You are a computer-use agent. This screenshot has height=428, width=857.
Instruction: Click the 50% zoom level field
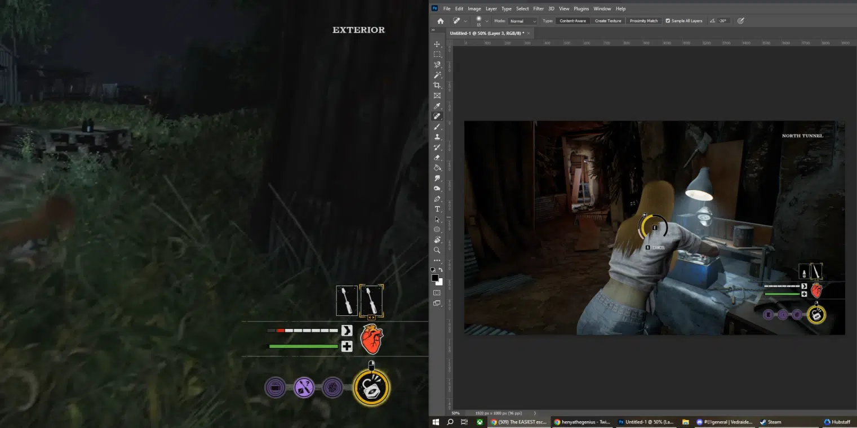[455, 413]
